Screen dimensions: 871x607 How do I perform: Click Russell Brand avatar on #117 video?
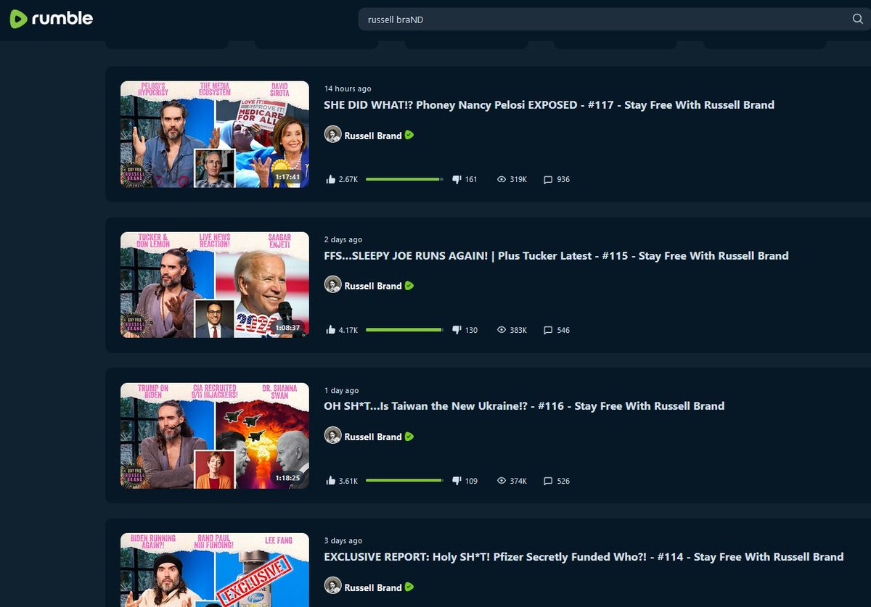(x=332, y=135)
